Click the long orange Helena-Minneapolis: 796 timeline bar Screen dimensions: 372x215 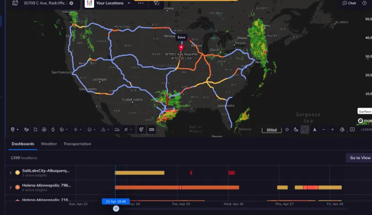point(177,188)
